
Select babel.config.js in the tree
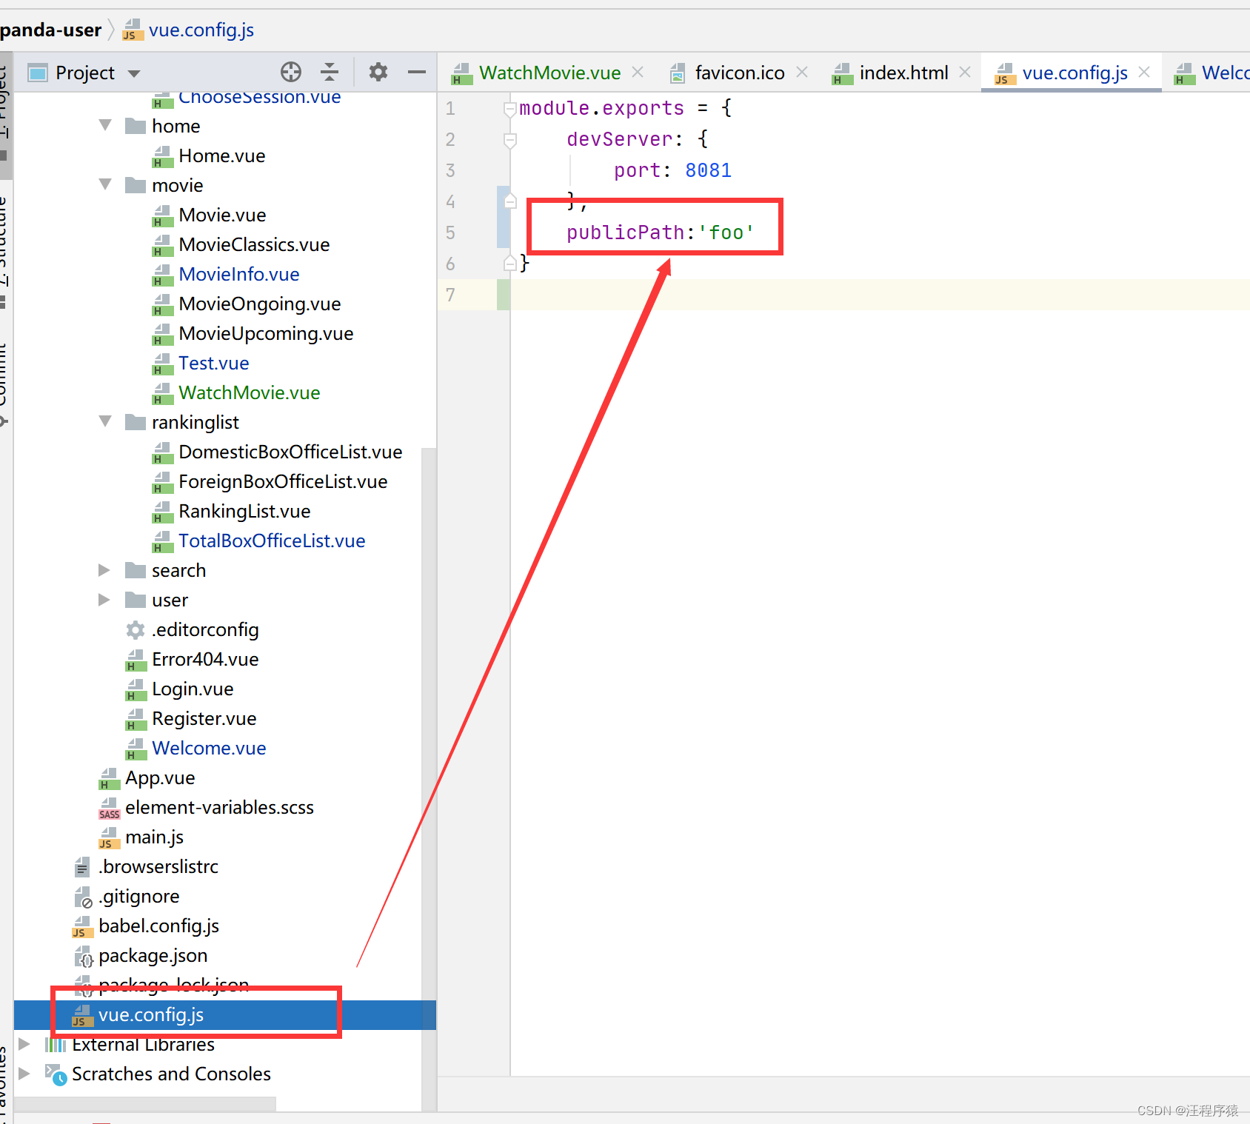click(158, 926)
